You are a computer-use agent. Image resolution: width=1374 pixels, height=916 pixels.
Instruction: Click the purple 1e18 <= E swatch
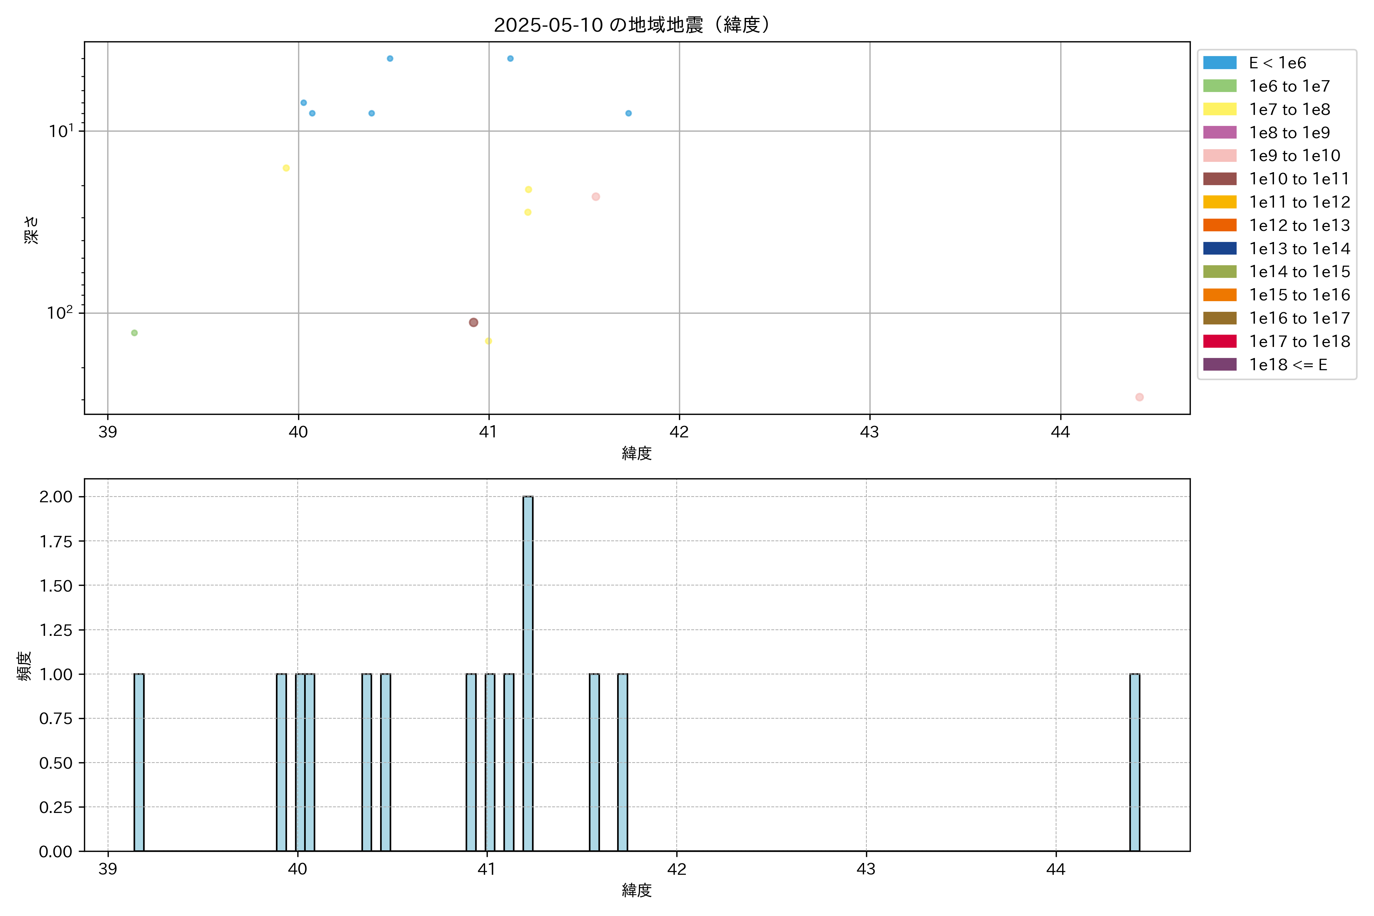coord(1219,364)
